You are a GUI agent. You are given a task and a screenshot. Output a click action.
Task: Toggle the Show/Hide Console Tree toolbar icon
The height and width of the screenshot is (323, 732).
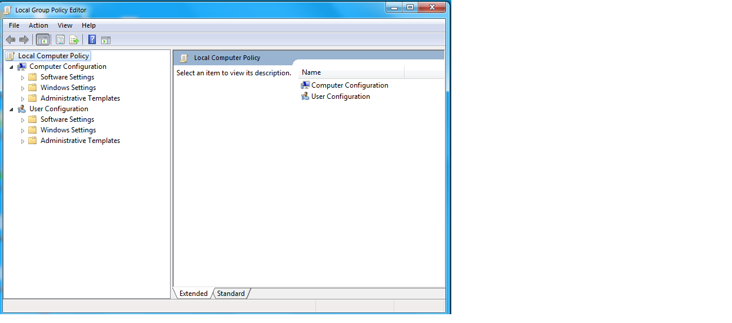(x=42, y=40)
